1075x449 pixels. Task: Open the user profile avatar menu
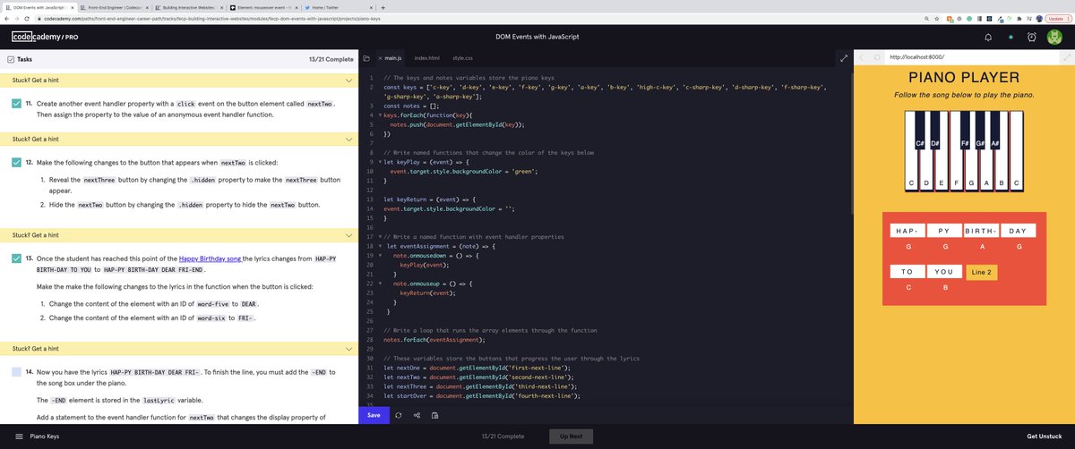[x=1053, y=37]
